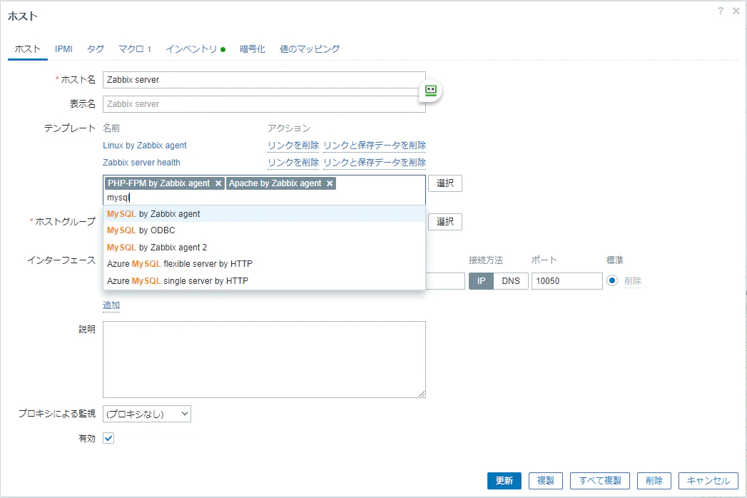
Task: Select MySQL by Zabbix agent suggestion
Action: (264, 214)
